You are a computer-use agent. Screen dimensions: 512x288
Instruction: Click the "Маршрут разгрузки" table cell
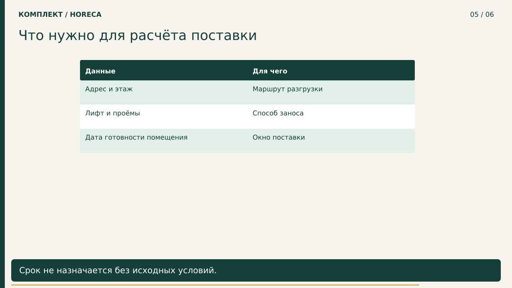331,92
